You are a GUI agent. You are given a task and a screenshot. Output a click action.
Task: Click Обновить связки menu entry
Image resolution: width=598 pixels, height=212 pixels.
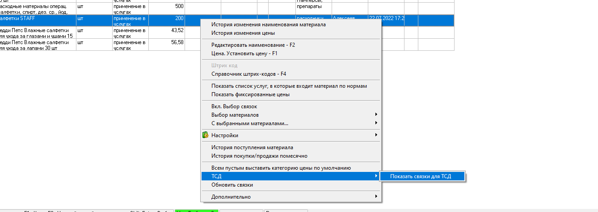click(x=232, y=185)
